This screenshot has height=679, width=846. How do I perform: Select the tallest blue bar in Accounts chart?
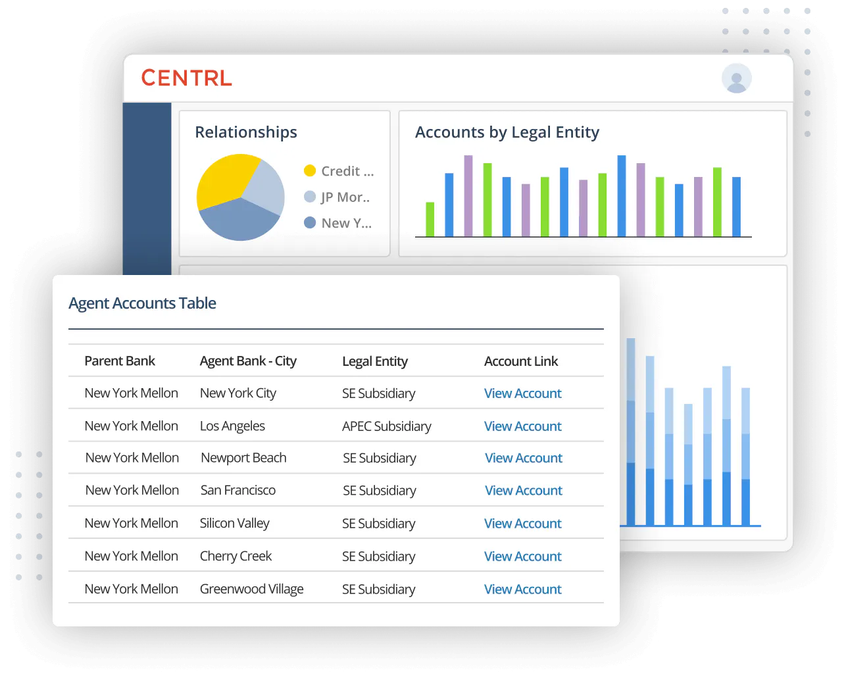[621, 194]
